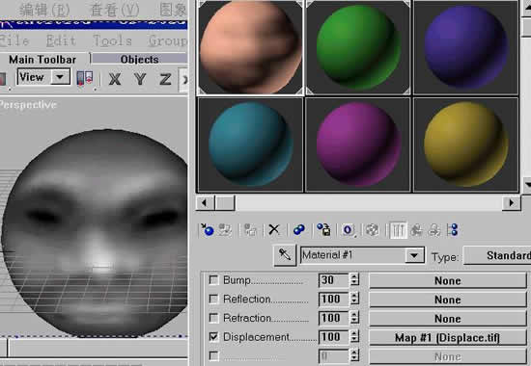531x366 pixels.
Task: Click the Make Material Copy icon
Action: [298, 230]
